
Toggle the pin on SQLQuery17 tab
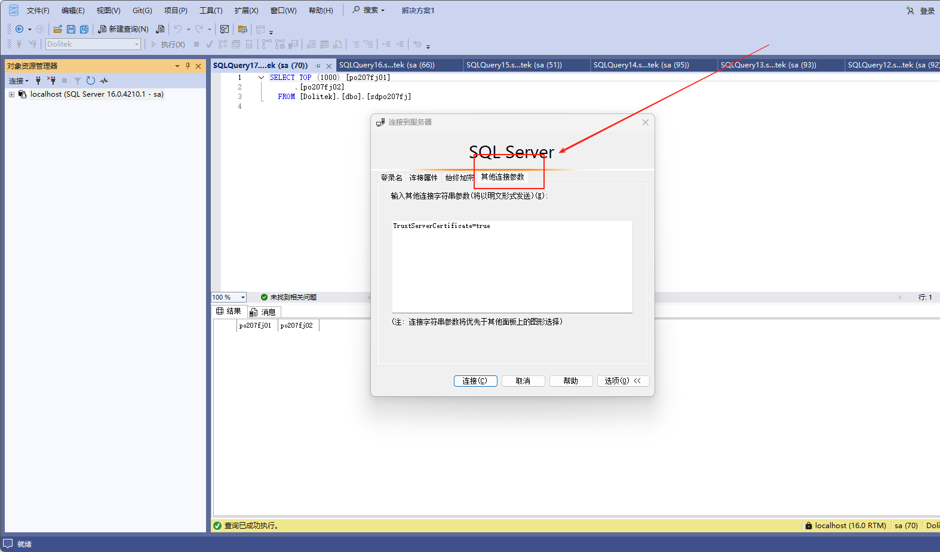pos(318,66)
